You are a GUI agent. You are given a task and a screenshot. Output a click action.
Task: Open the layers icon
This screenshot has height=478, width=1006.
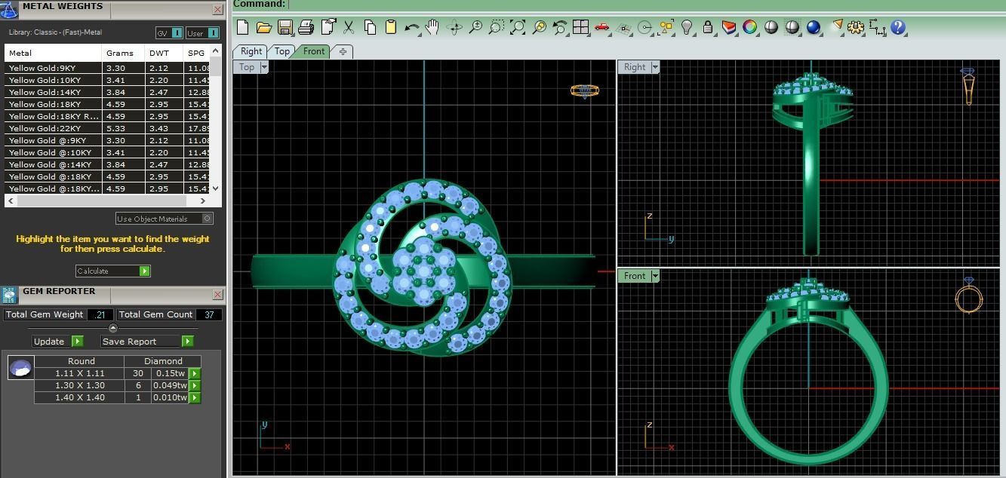pyautogui.click(x=729, y=27)
